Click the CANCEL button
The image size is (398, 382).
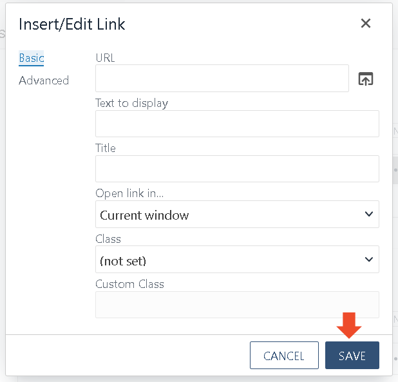click(284, 355)
